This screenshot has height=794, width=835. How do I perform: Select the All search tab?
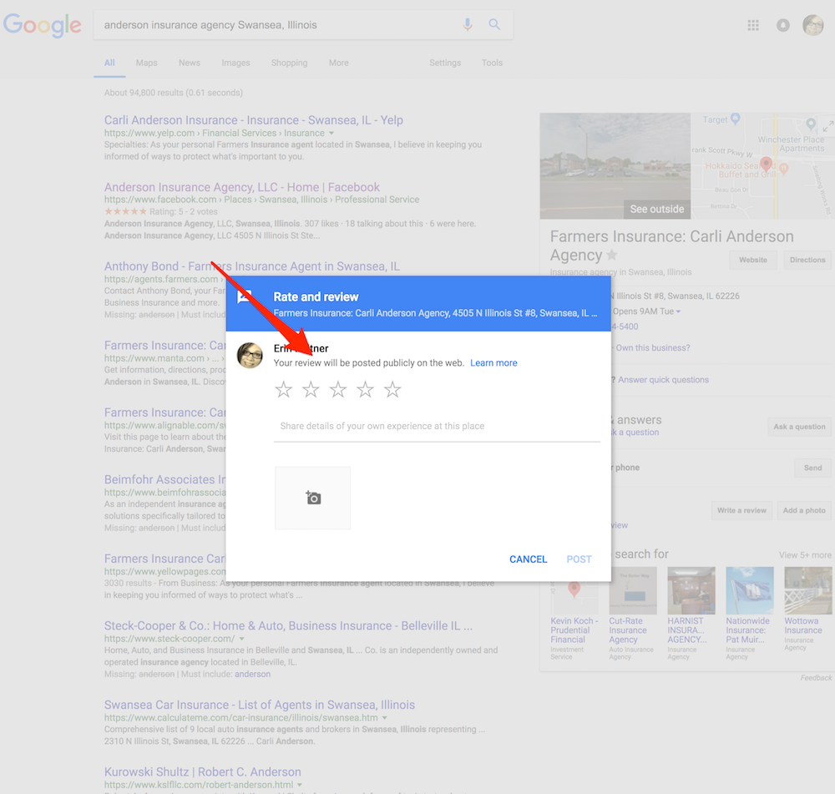pyautogui.click(x=109, y=63)
